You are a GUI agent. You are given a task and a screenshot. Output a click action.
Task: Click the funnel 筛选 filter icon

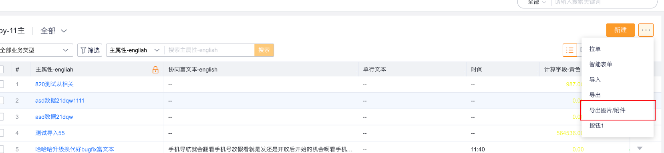pyautogui.click(x=83, y=50)
